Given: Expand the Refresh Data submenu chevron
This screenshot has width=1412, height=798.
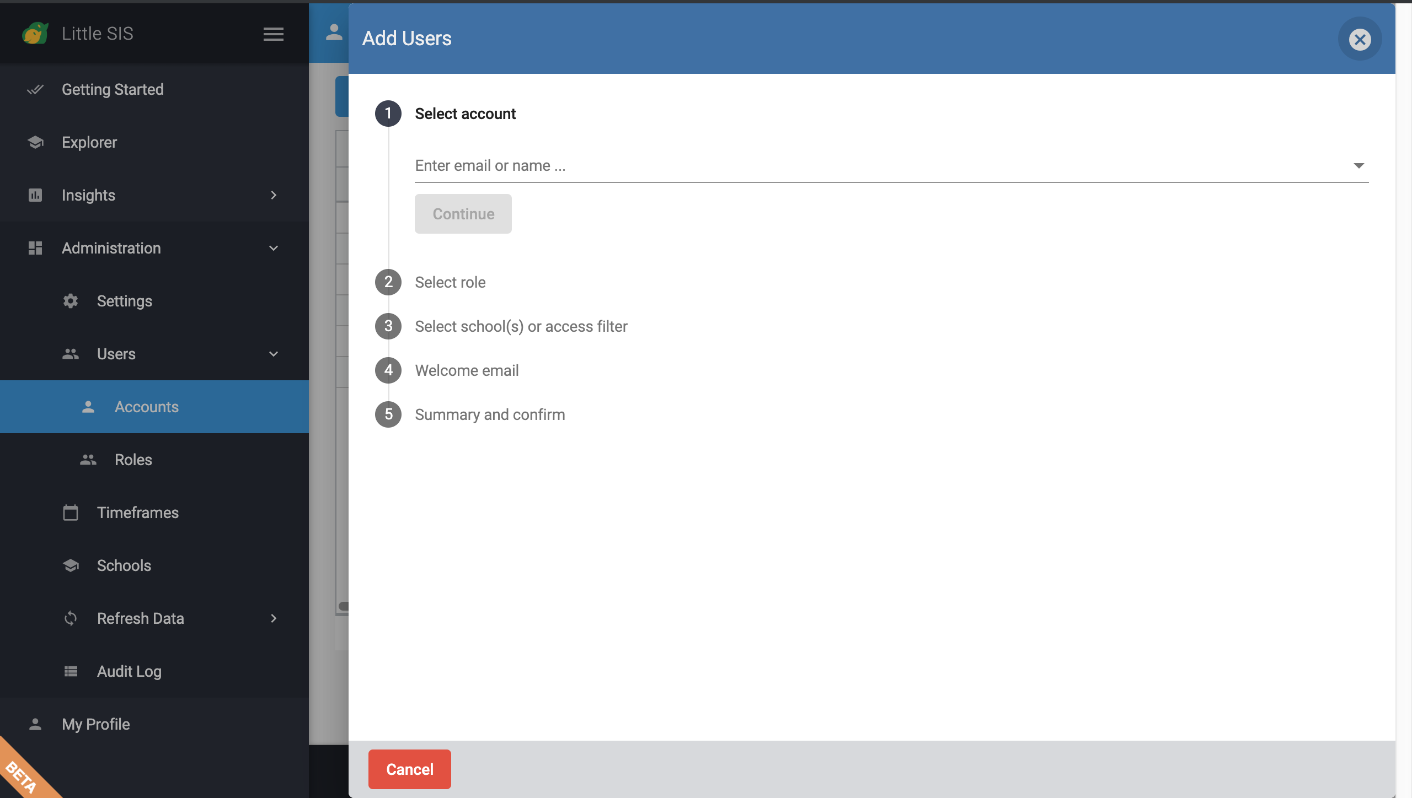Looking at the screenshot, I should point(274,618).
